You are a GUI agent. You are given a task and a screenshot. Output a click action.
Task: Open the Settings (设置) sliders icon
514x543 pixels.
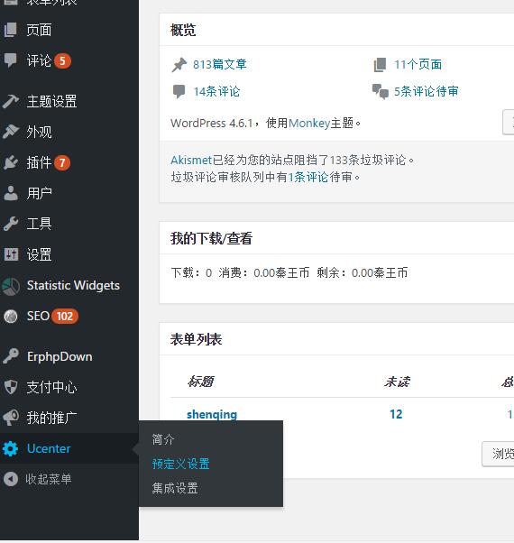click(11, 254)
